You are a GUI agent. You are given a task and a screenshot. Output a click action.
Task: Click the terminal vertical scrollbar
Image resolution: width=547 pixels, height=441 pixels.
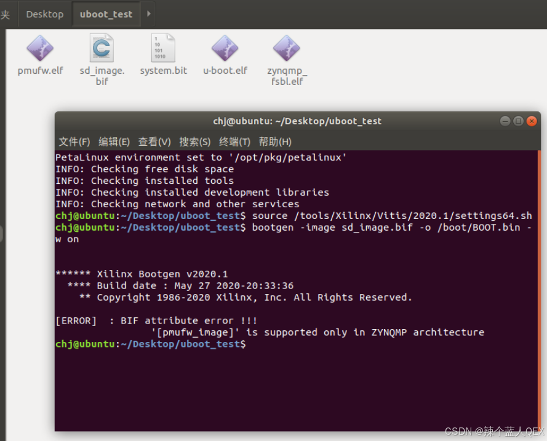point(539,291)
